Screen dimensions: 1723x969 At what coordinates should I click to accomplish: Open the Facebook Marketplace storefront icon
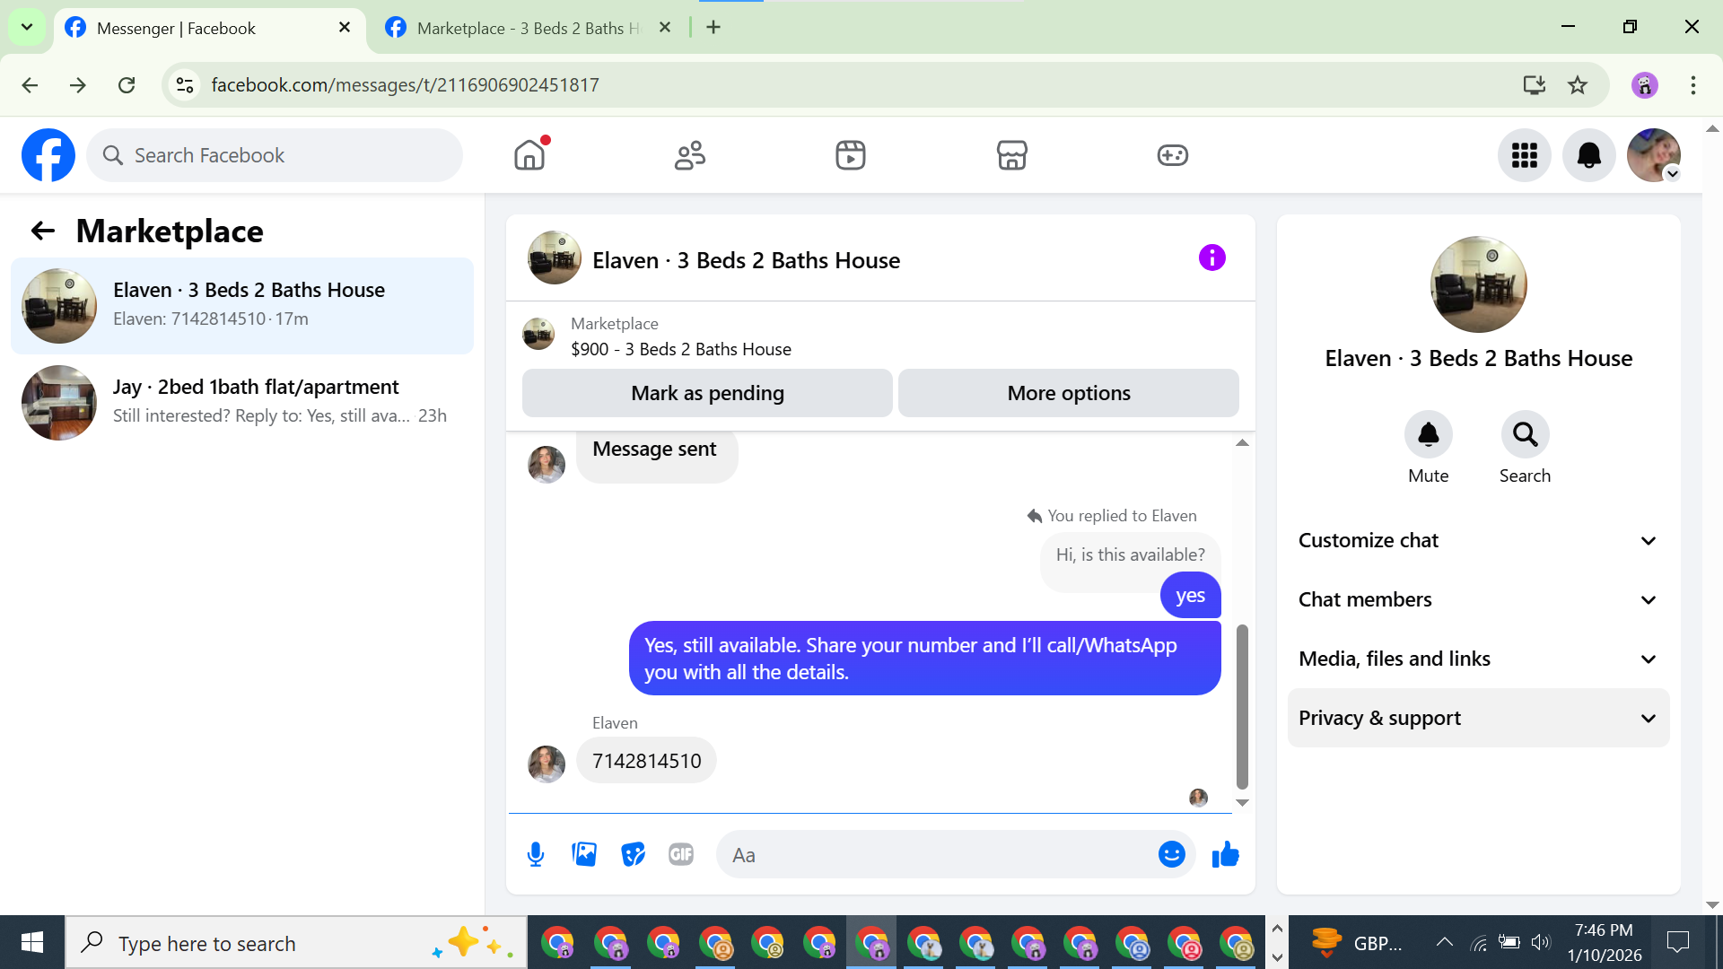(1011, 155)
